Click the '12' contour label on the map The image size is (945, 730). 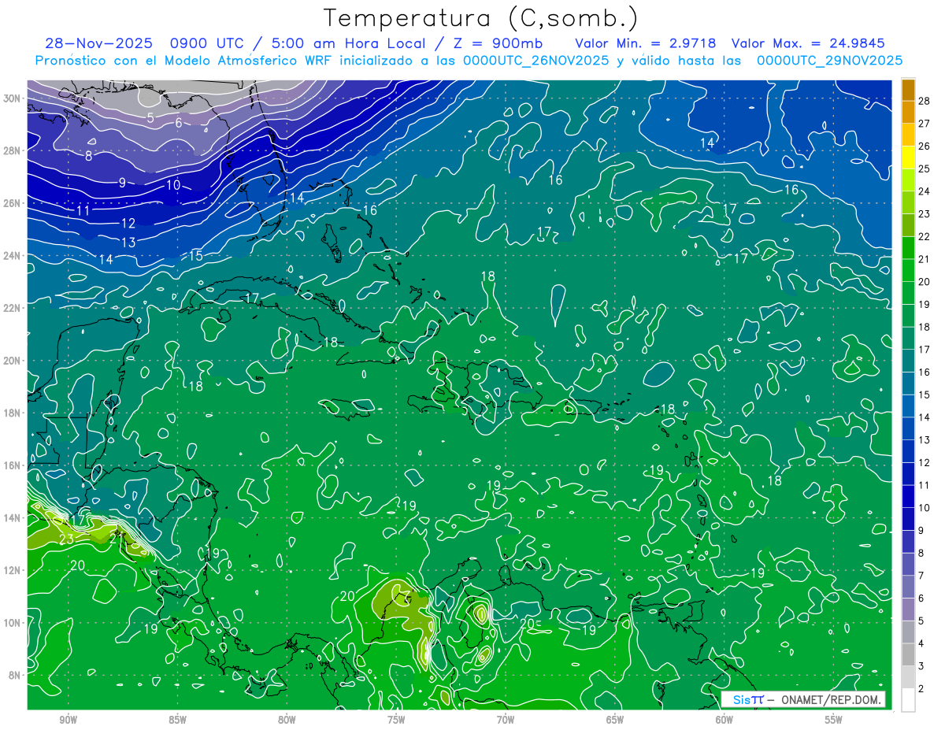(x=128, y=224)
